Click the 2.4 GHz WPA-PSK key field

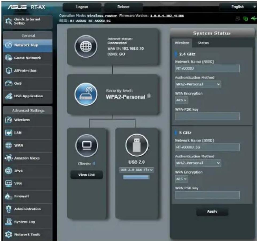[x=207, y=116]
